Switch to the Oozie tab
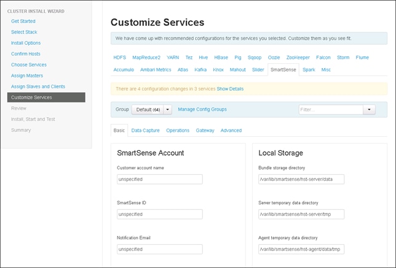Screen dimensions: 396x268 [274, 58]
